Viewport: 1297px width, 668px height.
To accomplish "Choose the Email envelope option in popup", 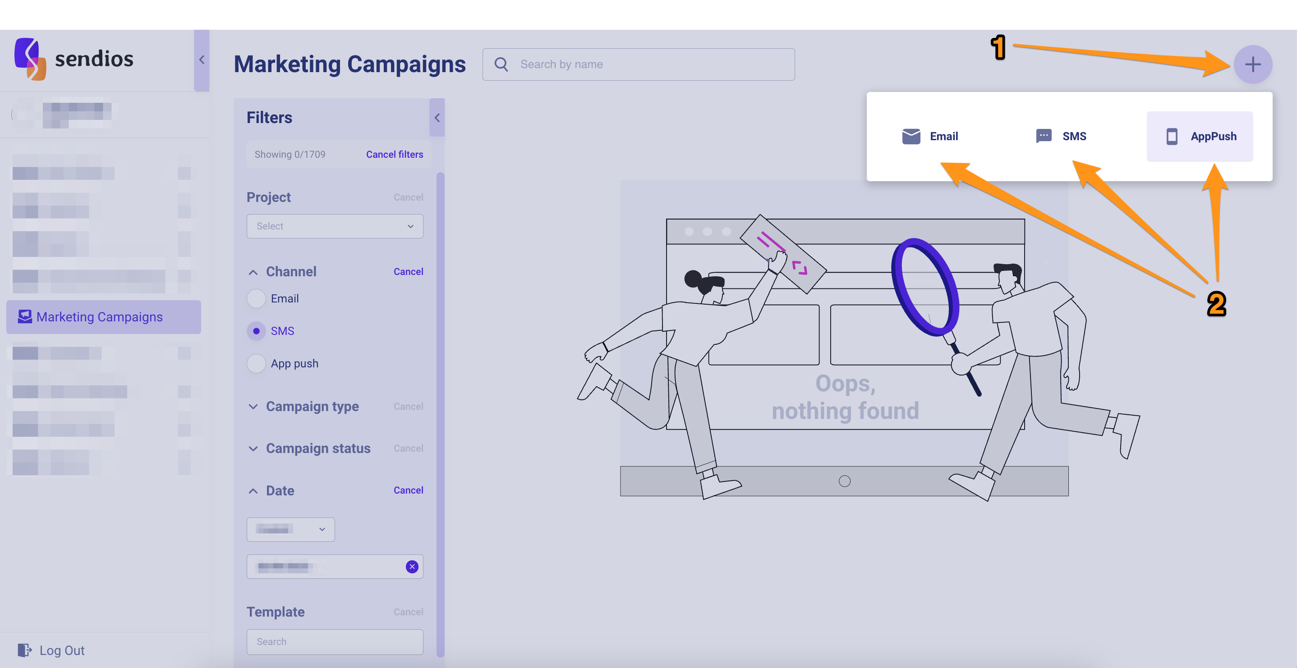I will click(930, 136).
